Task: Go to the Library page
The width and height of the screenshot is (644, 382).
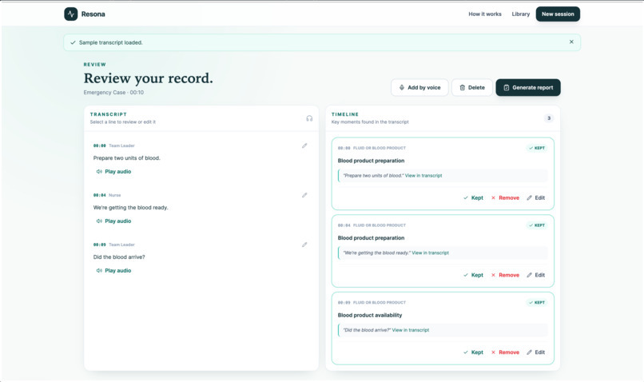Action: click(520, 14)
